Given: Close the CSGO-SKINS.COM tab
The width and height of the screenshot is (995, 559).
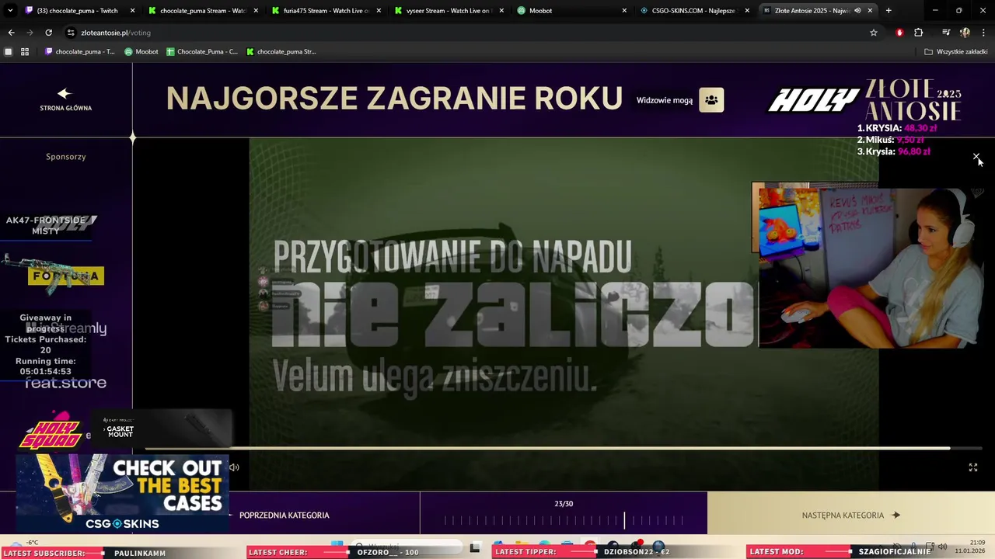Looking at the screenshot, I should pyautogui.click(x=747, y=11).
